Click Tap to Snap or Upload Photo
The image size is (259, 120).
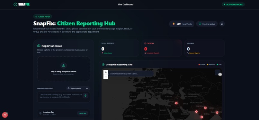coord(64,72)
